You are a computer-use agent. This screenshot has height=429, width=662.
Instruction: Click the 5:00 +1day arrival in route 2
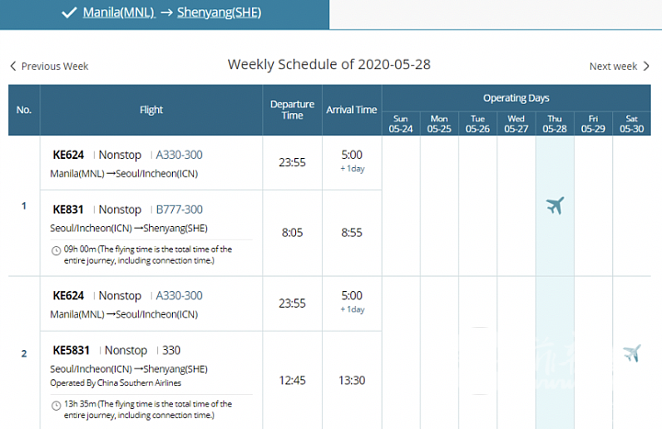point(351,301)
